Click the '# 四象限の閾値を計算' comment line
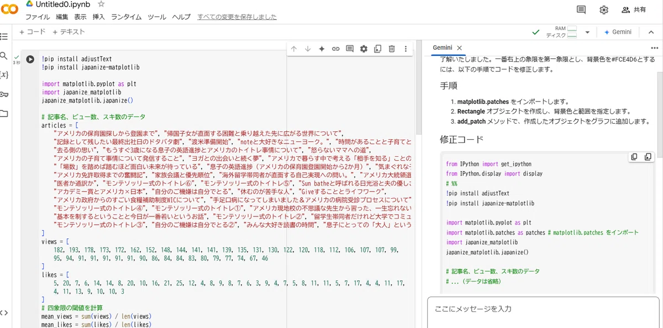 (x=72, y=308)
